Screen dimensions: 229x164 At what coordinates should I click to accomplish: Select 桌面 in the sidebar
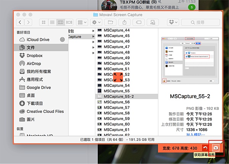pyautogui.click(x=41, y=95)
